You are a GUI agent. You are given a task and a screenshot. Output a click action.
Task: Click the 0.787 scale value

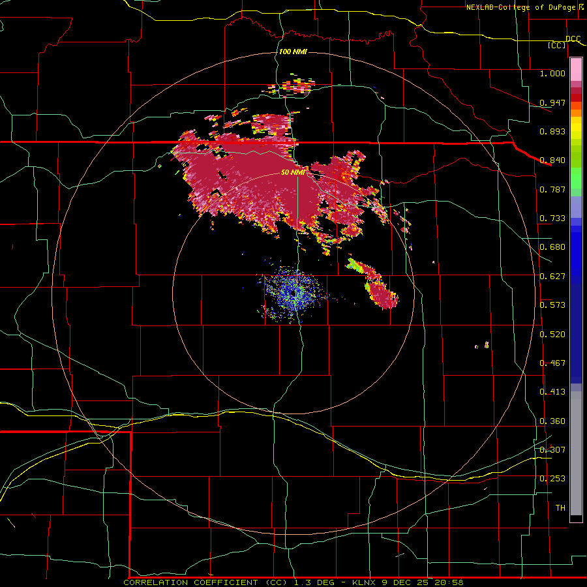(x=552, y=189)
